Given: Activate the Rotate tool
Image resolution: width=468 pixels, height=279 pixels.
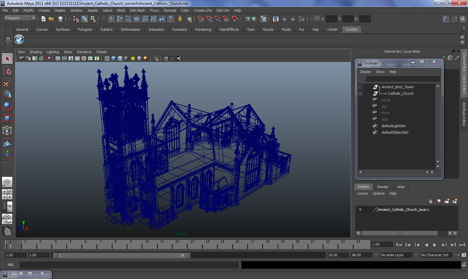Looking at the screenshot, I should tap(7, 106).
